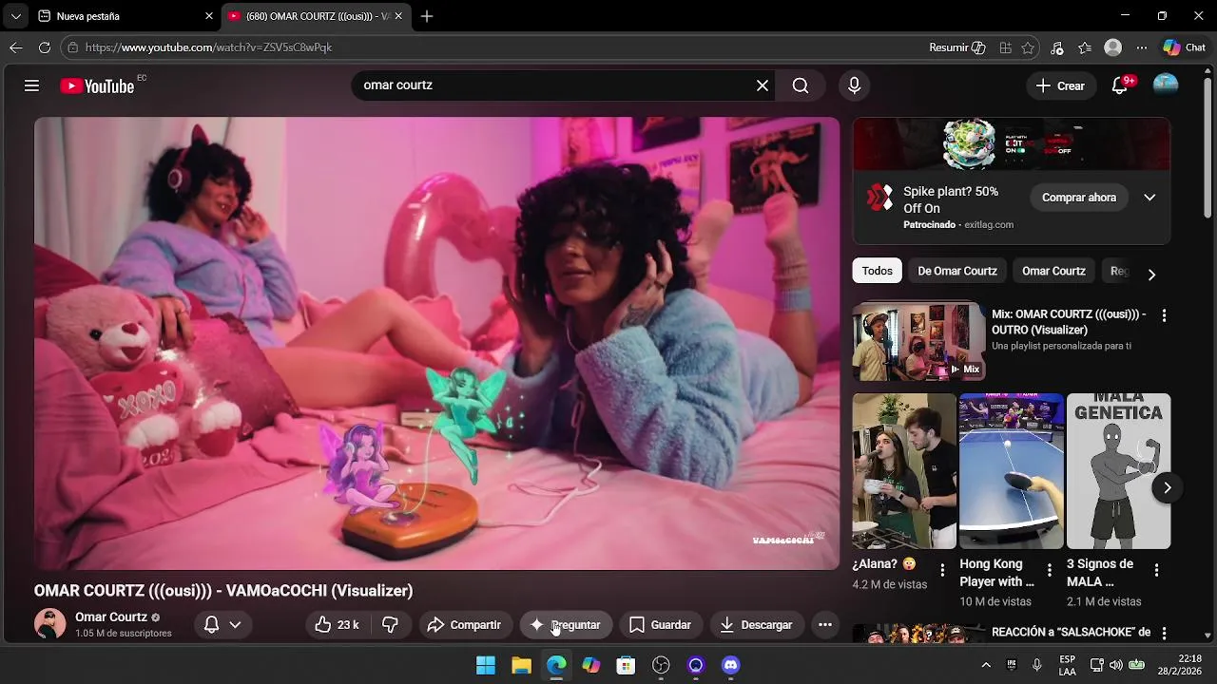
Task: Show next shorts with the arrow
Action: click(1167, 487)
